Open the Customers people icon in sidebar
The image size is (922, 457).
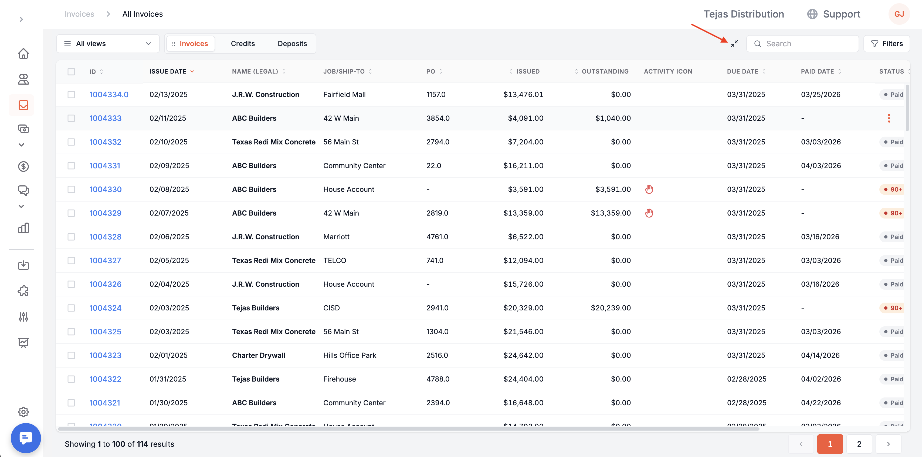(x=23, y=79)
